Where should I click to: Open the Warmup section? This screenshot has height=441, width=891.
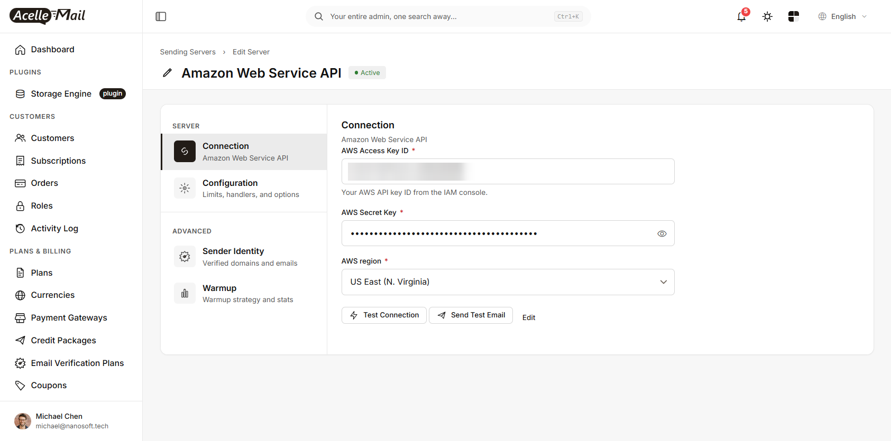[244, 294]
